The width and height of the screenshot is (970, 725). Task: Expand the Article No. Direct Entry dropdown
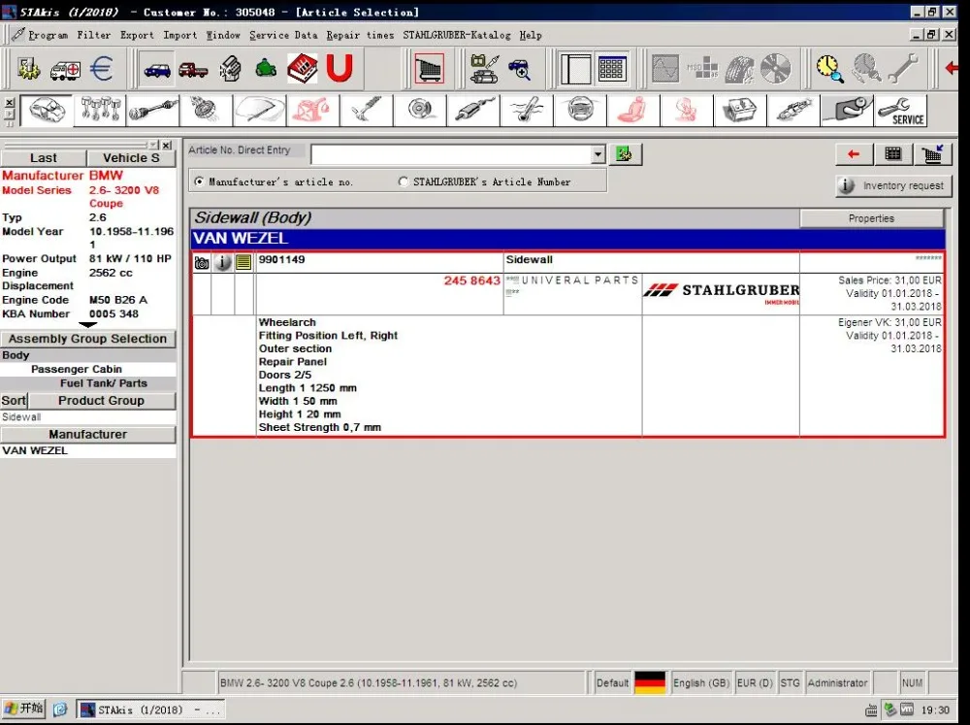(x=598, y=154)
